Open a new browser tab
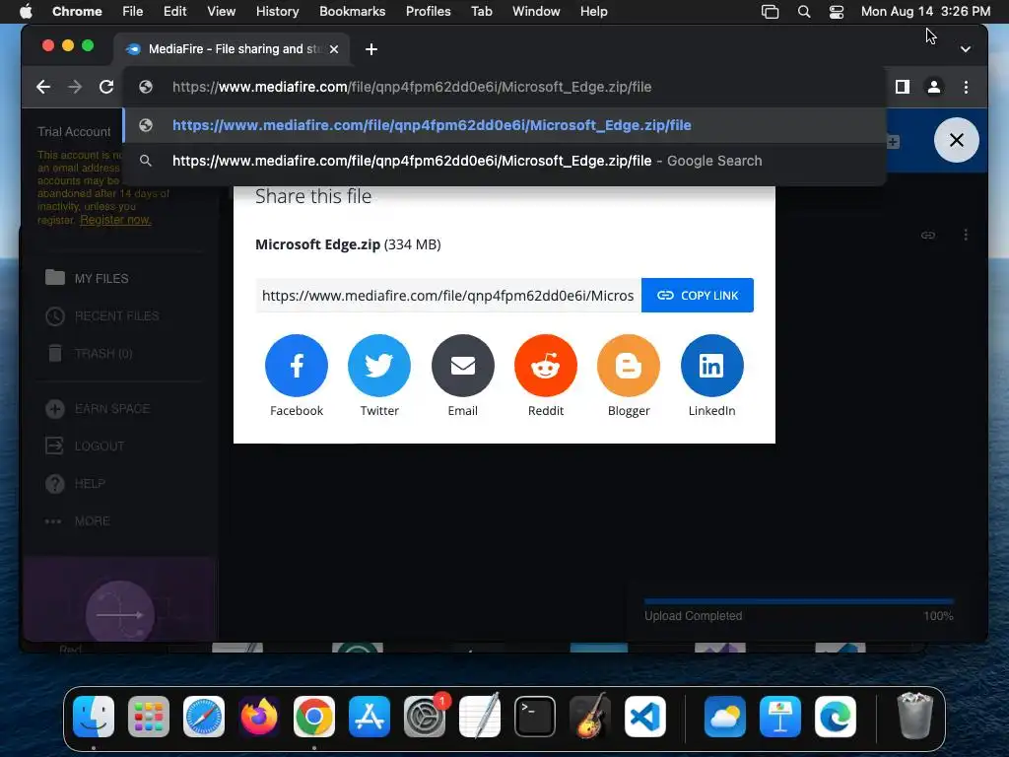The image size is (1009, 757). point(371,49)
